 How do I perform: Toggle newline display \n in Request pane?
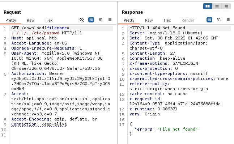point(101,20)
